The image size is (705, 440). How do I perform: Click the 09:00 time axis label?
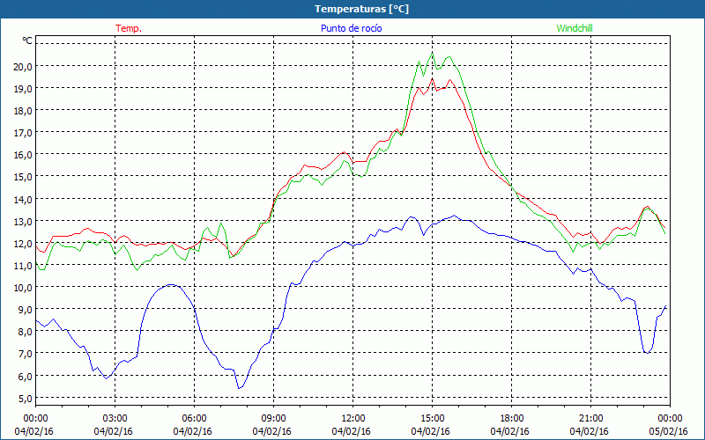point(273,418)
